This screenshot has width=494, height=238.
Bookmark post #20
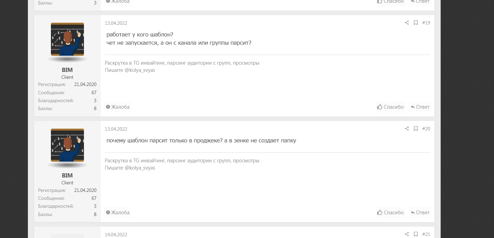pos(416,129)
